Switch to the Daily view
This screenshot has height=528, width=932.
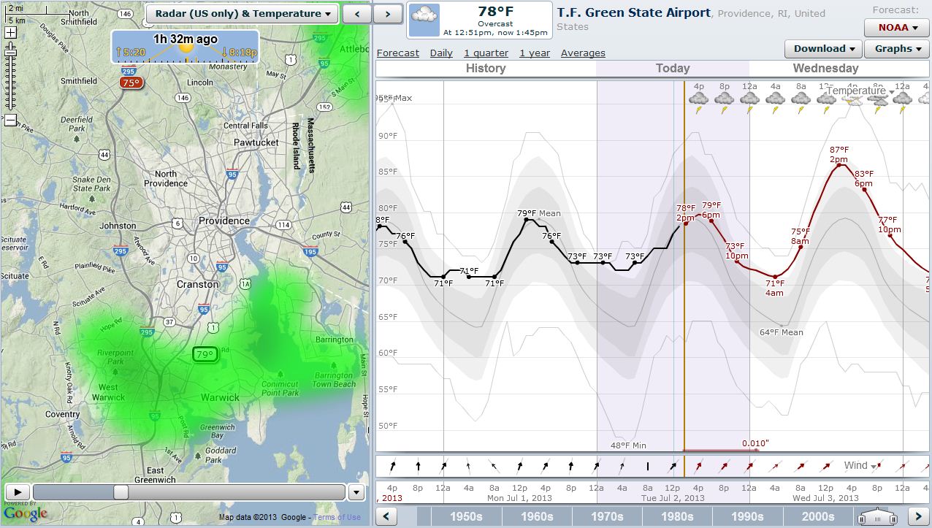[441, 53]
